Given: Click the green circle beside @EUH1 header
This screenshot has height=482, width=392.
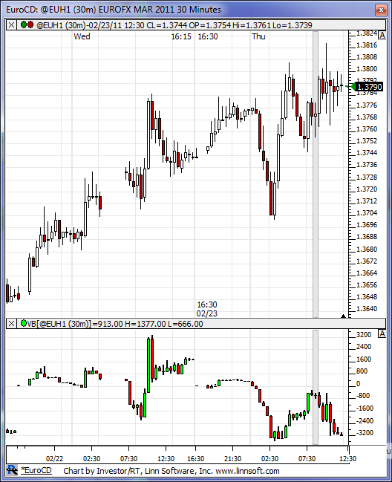Looking at the screenshot, I should pos(24,25).
